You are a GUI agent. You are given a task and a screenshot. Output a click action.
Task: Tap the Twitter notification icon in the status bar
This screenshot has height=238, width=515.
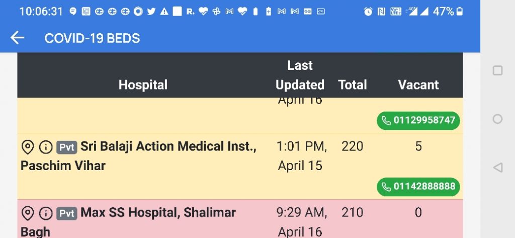151,12
